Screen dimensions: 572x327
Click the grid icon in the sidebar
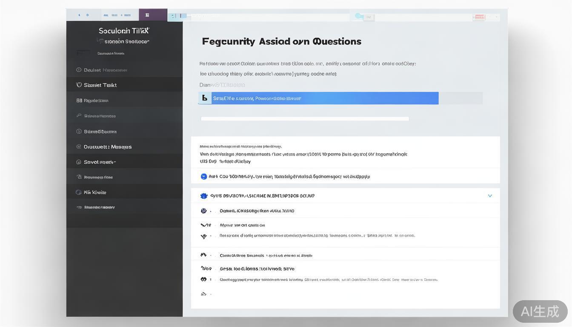coord(79,100)
